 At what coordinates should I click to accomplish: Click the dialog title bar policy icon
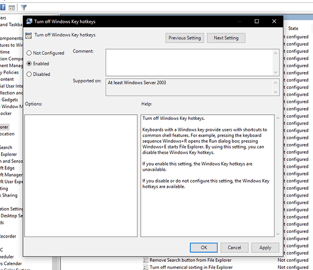[x=28, y=21]
